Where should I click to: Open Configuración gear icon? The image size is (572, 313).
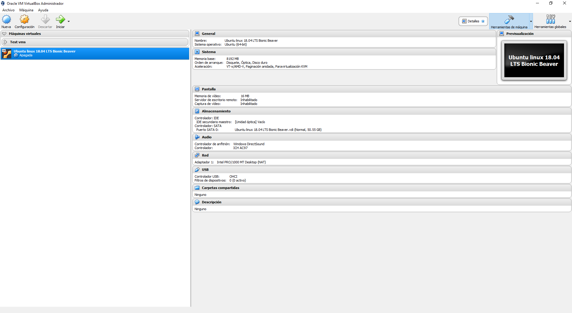click(x=24, y=20)
